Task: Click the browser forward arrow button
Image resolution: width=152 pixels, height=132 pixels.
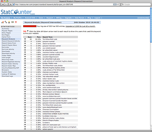Action: coord(6,4)
